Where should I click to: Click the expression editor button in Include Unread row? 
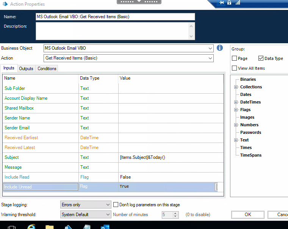coord(217,187)
